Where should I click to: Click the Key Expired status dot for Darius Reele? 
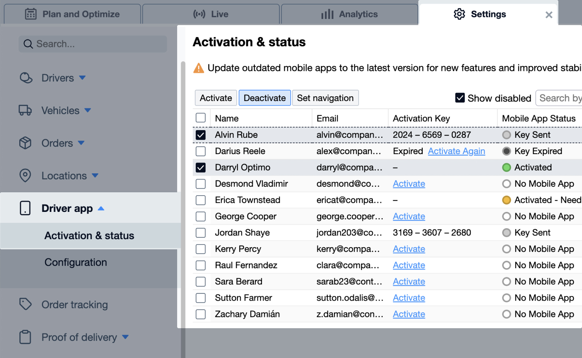(506, 151)
